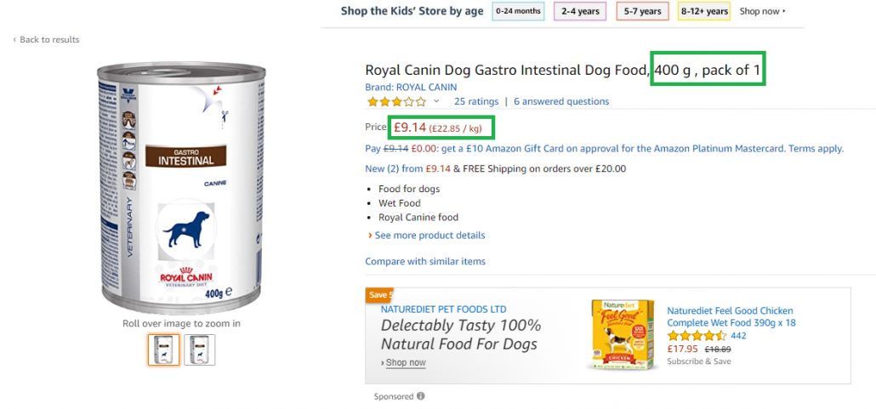The height and width of the screenshot is (409, 876).
Task: Click the Naturediet product star rating
Action: [x=697, y=336]
